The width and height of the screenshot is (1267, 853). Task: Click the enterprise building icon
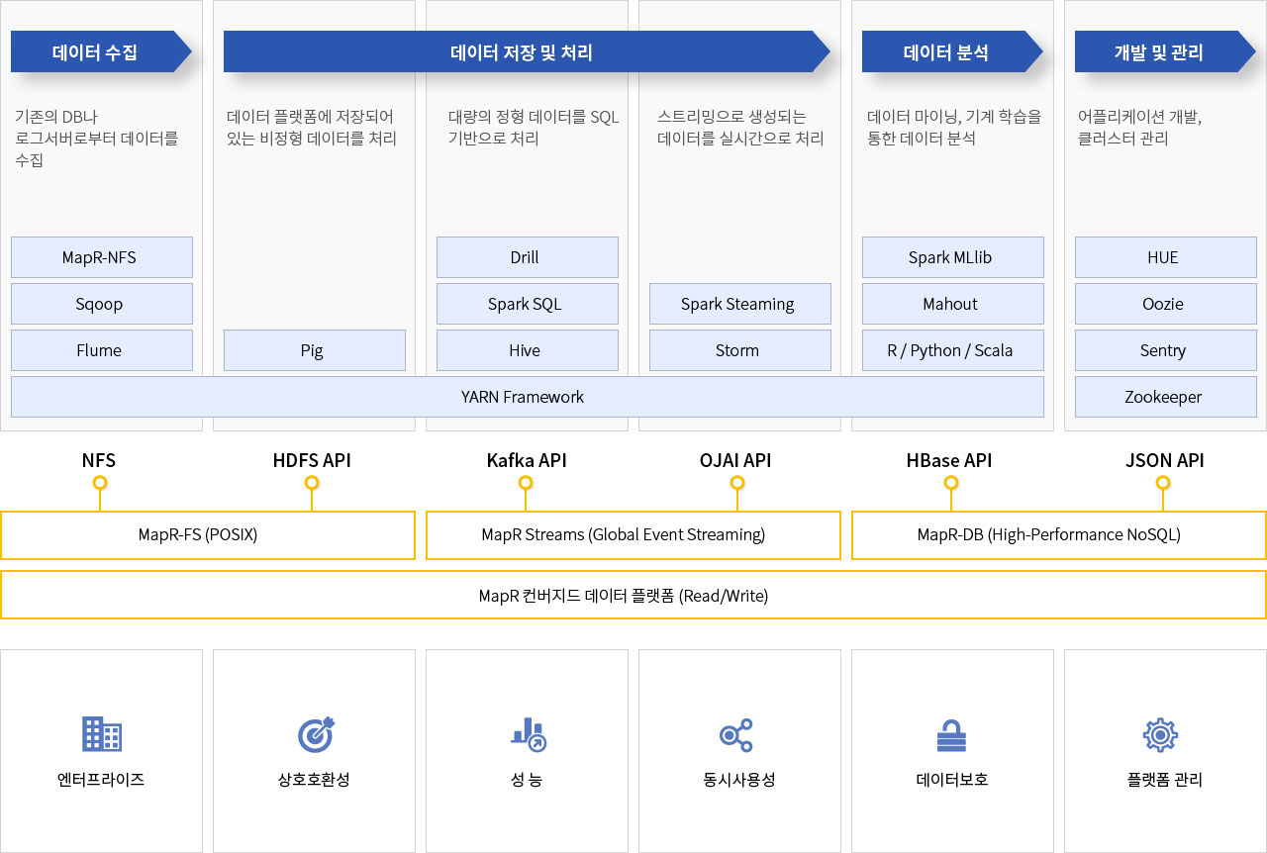pos(101,734)
